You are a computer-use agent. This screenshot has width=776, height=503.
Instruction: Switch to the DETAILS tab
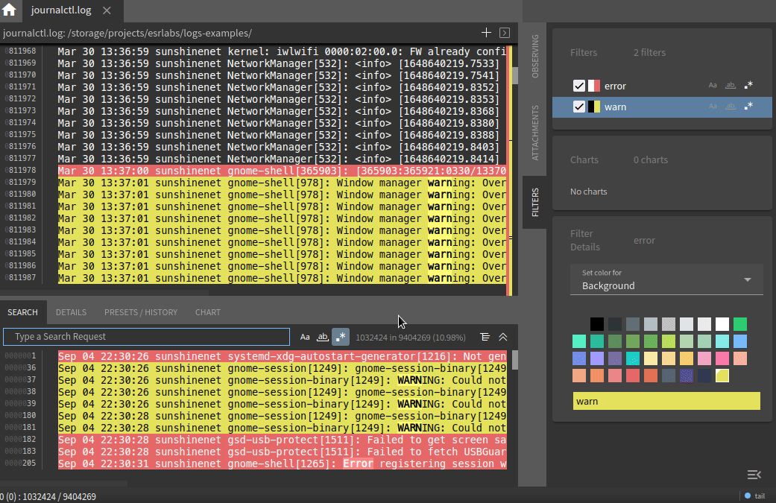coord(72,312)
